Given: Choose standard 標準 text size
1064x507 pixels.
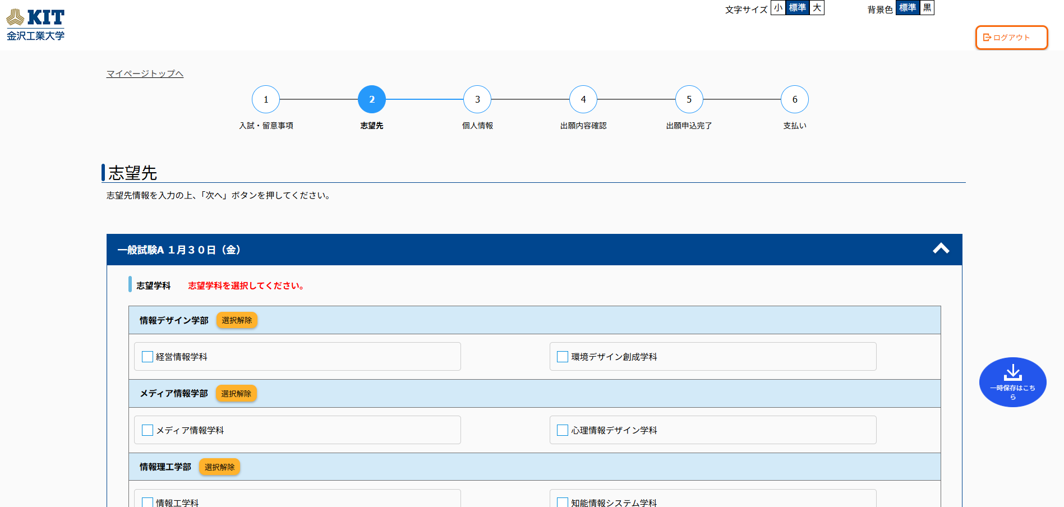Looking at the screenshot, I should pos(797,8).
